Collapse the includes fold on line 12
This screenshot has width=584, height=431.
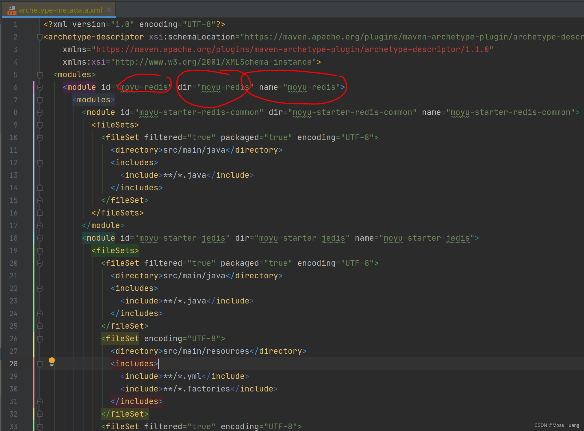click(40, 163)
